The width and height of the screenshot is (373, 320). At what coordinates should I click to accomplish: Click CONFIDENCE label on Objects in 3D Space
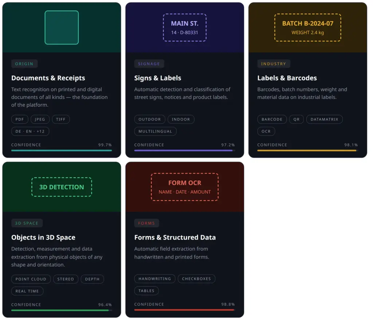26,305
